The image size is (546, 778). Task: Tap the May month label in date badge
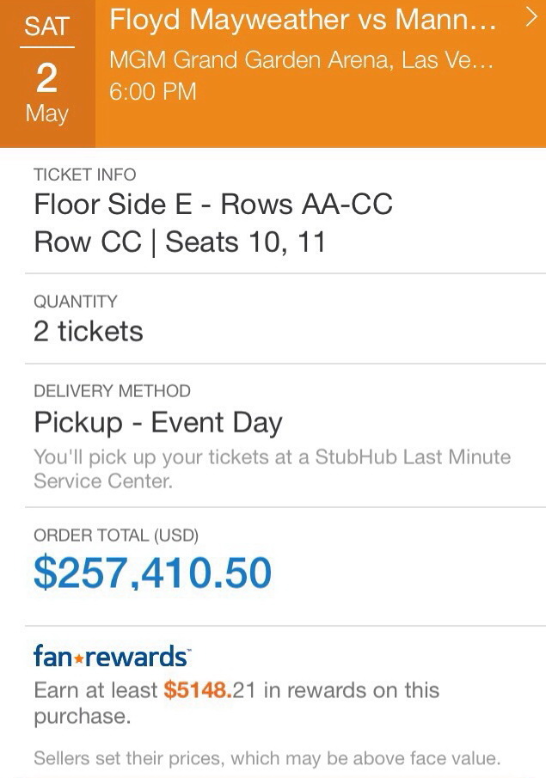click(46, 114)
